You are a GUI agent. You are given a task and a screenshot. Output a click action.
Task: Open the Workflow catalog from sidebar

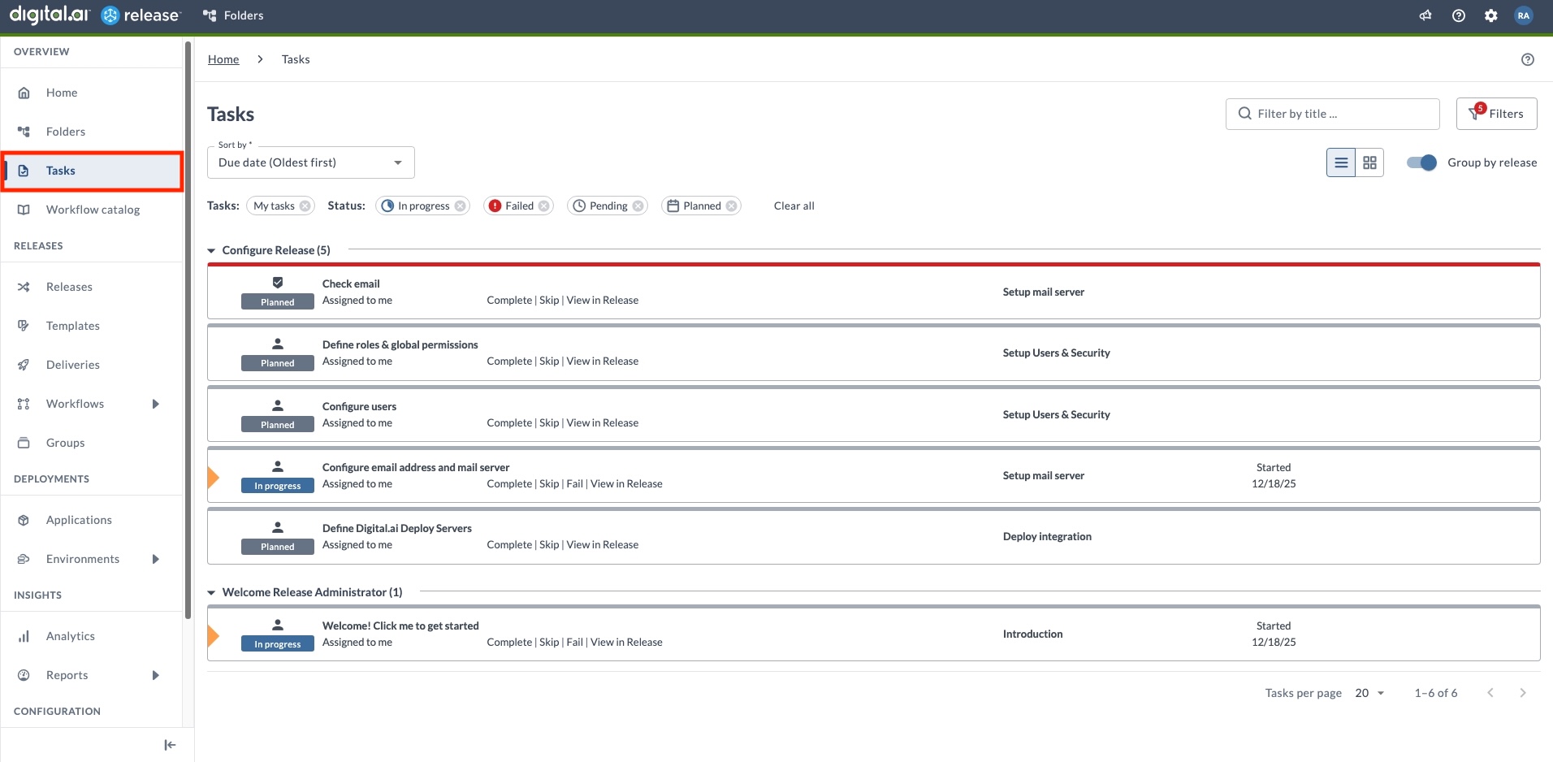92,210
